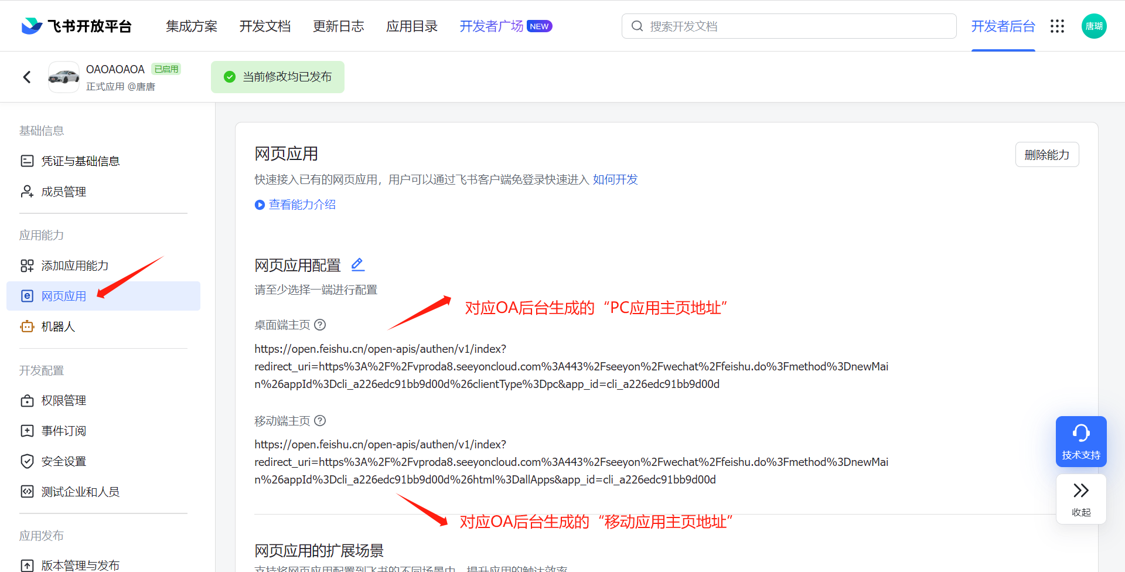Click the Feishu Open Platform logo
Image resolution: width=1125 pixels, height=572 pixels.
76,26
